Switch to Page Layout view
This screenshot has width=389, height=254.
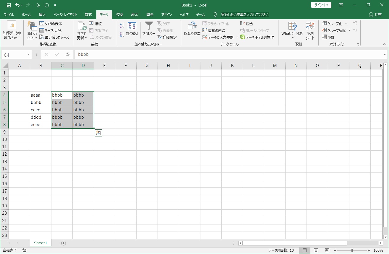click(316, 250)
